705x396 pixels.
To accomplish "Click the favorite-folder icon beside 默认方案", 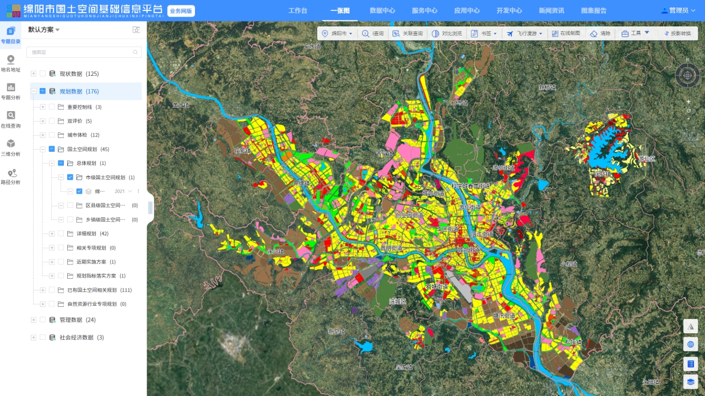I will click(x=136, y=30).
